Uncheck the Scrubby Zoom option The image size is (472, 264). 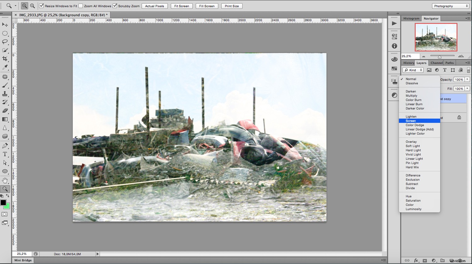[x=115, y=6]
